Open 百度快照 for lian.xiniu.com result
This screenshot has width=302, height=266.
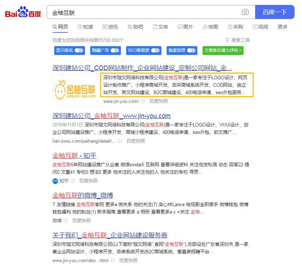(136, 141)
